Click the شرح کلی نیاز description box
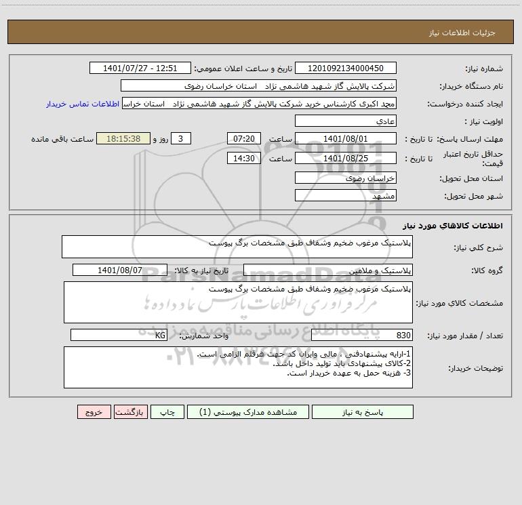Viewport: 522px width, 505px height. point(237,247)
